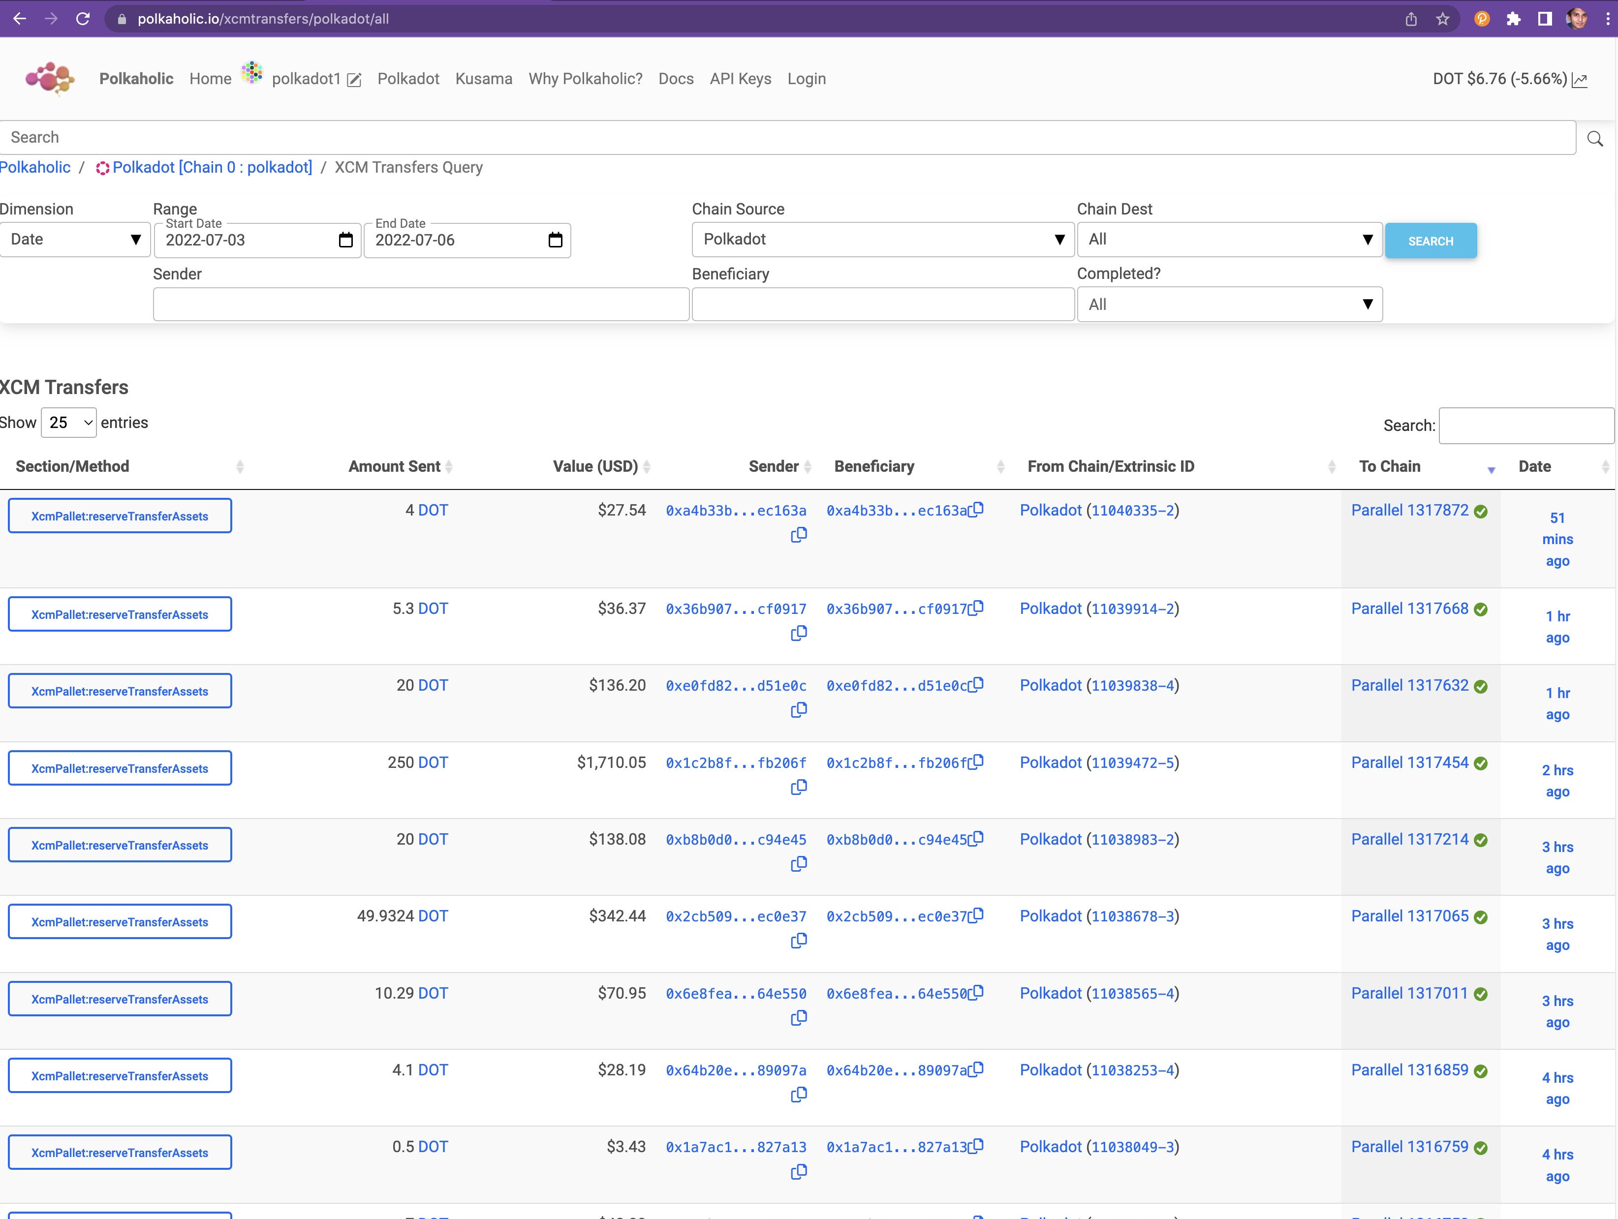The image size is (1618, 1219).
Task: Copy sender address 0xa4b33b...ec163a
Action: [799, 535]
